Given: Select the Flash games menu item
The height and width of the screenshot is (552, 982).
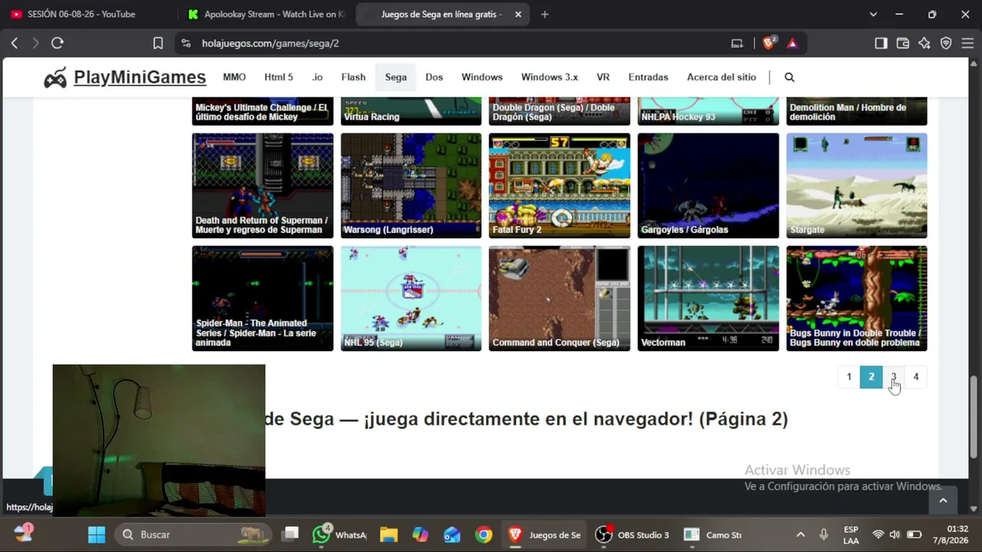Looking at the screenshot, I should coord(354,77).
